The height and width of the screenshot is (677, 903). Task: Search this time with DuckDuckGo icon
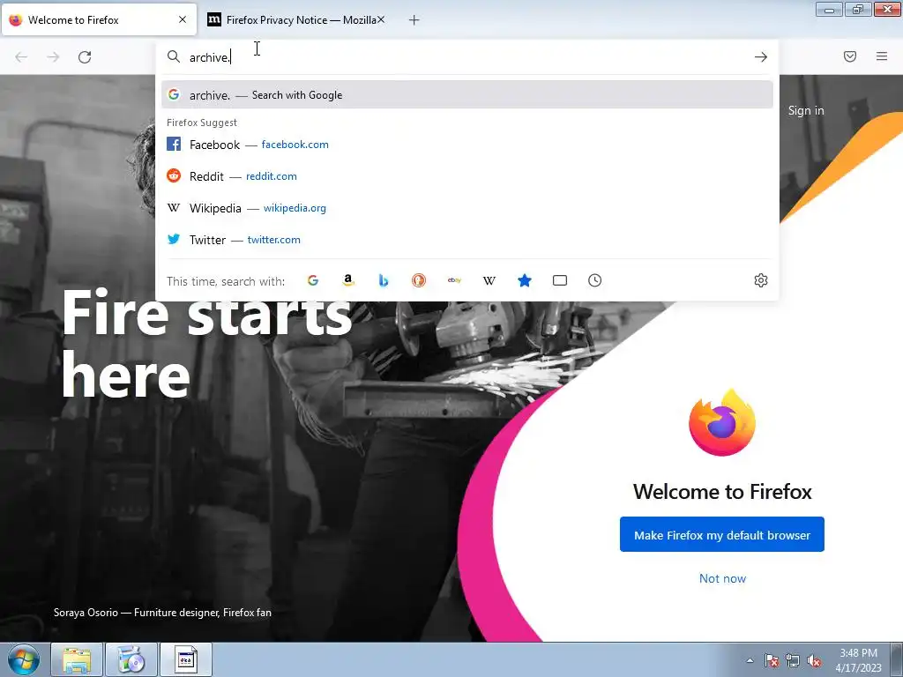(419, 280)
